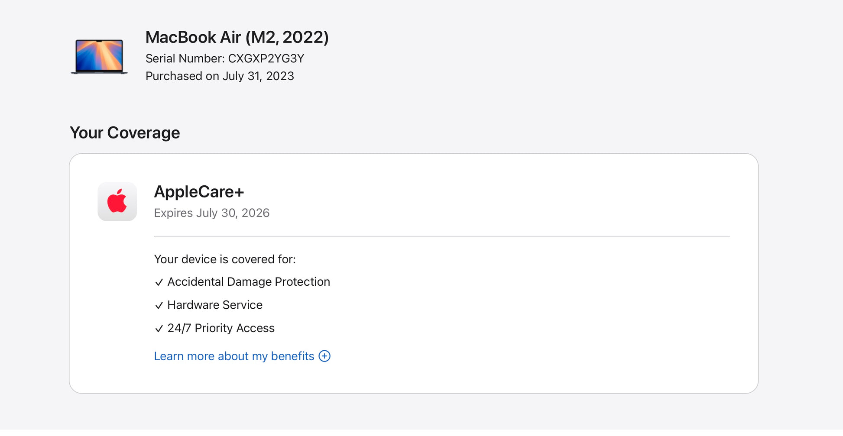Click the empty right side of coverage card

563,312
